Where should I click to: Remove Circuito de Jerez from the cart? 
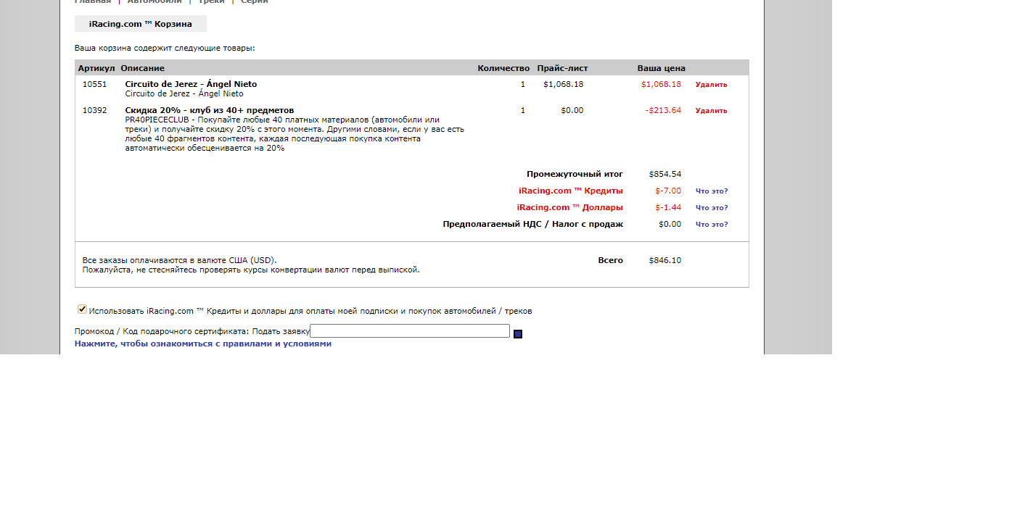tap(711, 85)
